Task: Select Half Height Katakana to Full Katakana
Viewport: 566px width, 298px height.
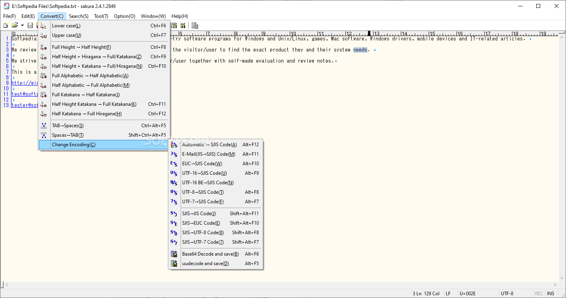Action: pos(104,104)
